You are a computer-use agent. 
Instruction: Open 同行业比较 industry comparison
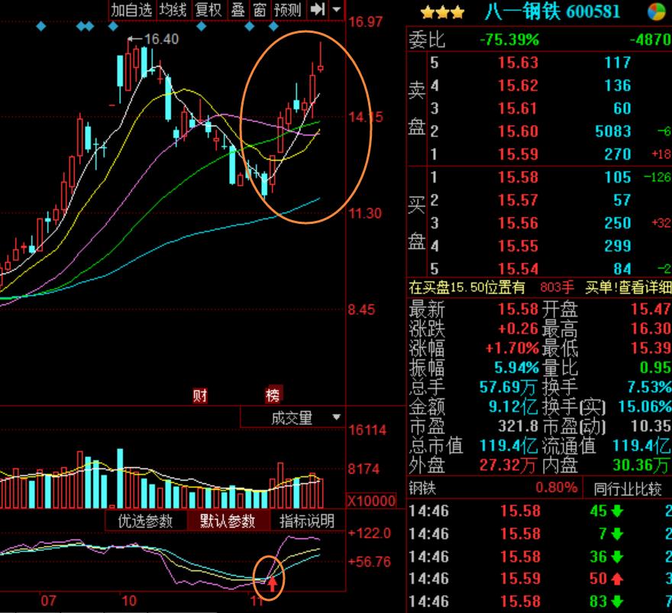click(628, 488)
